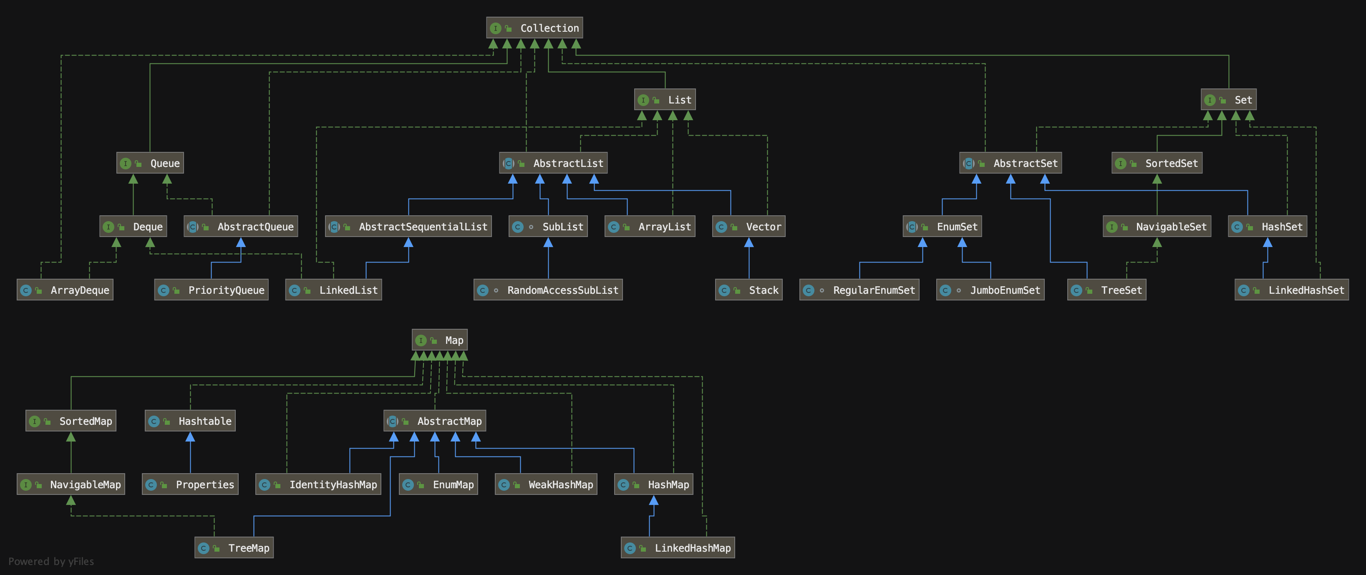
Task: Click the interface icon on Deque node
Action: pos(108,227)
